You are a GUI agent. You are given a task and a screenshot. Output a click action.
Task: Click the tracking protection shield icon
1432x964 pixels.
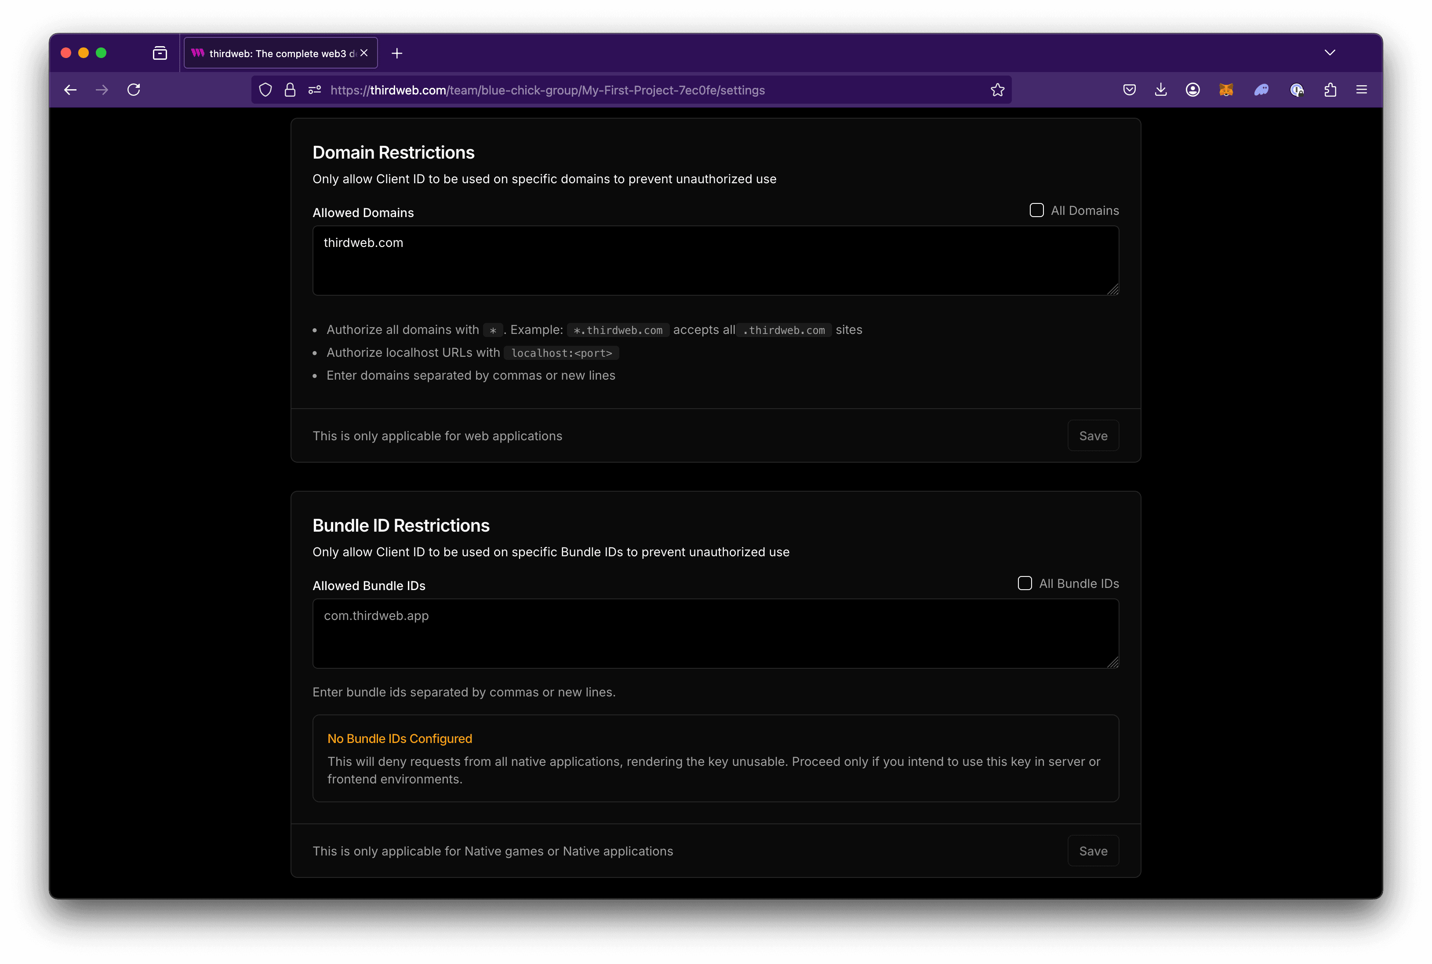(265, 90)
